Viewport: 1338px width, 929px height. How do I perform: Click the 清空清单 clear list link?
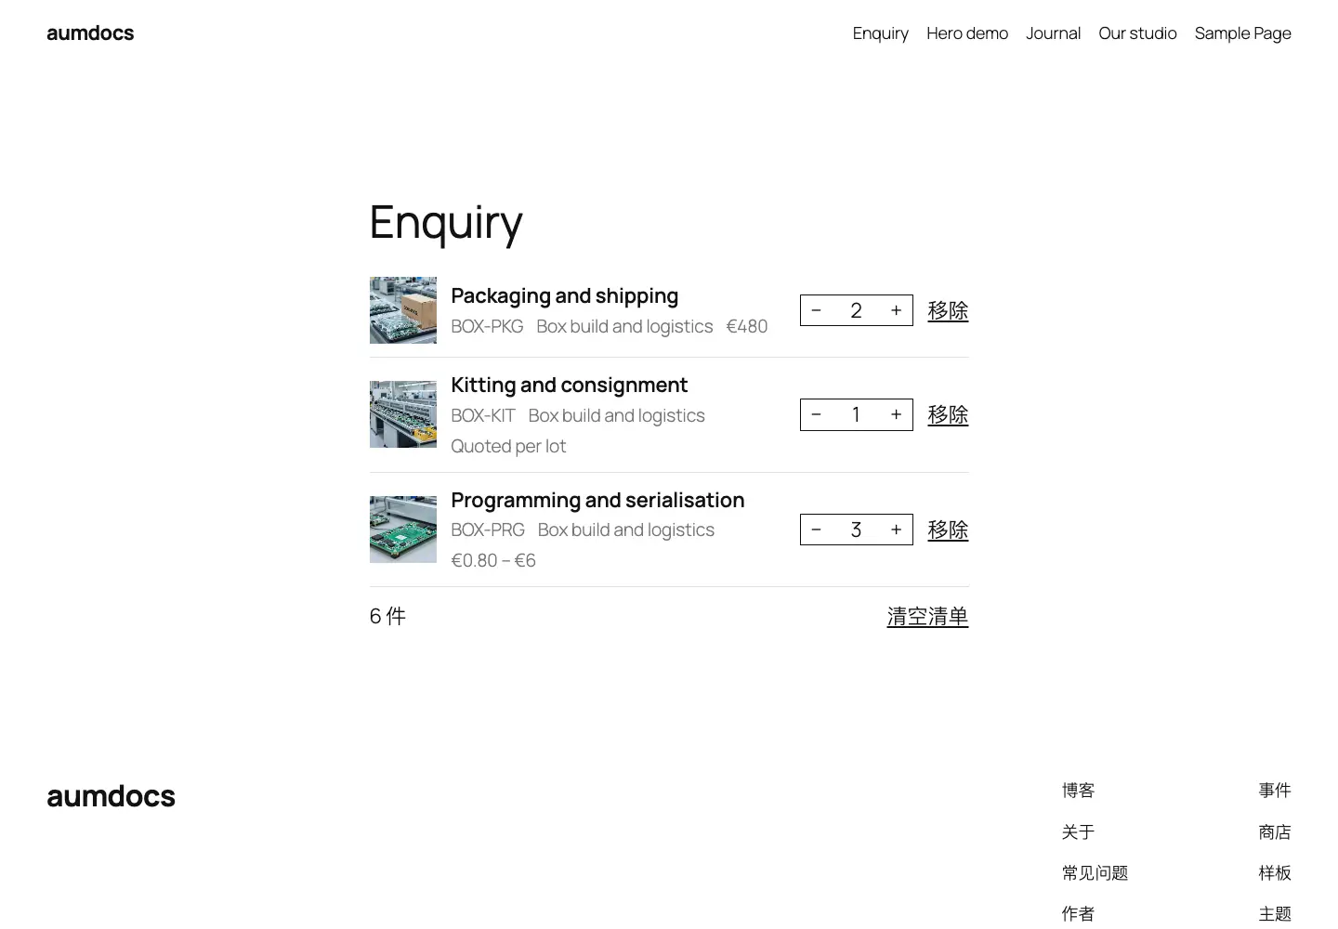point(927,616)
